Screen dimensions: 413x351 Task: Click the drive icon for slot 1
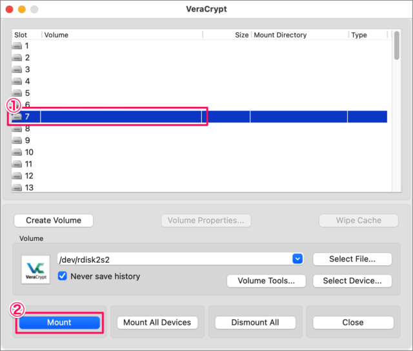pos(17,46)
